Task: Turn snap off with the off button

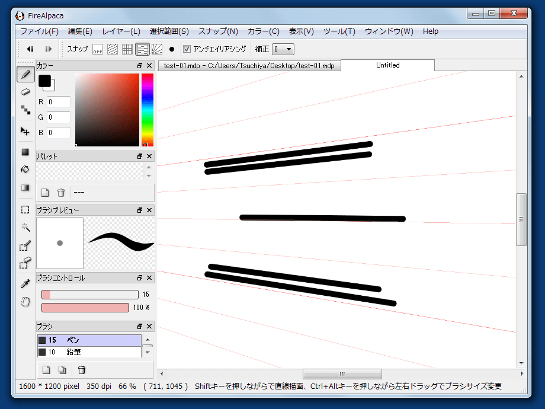Action: click(98, 49)
